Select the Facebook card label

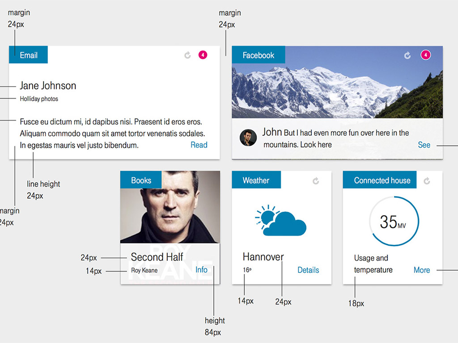tap(258, 55)
